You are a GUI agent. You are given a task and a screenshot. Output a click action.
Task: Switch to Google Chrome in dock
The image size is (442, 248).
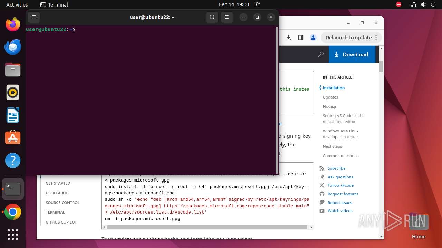(13, 212)
